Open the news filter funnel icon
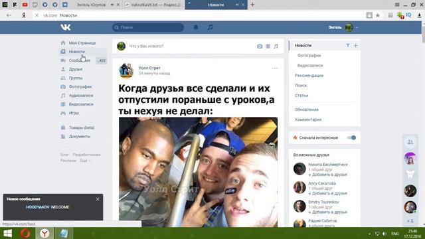 (348, 46)
